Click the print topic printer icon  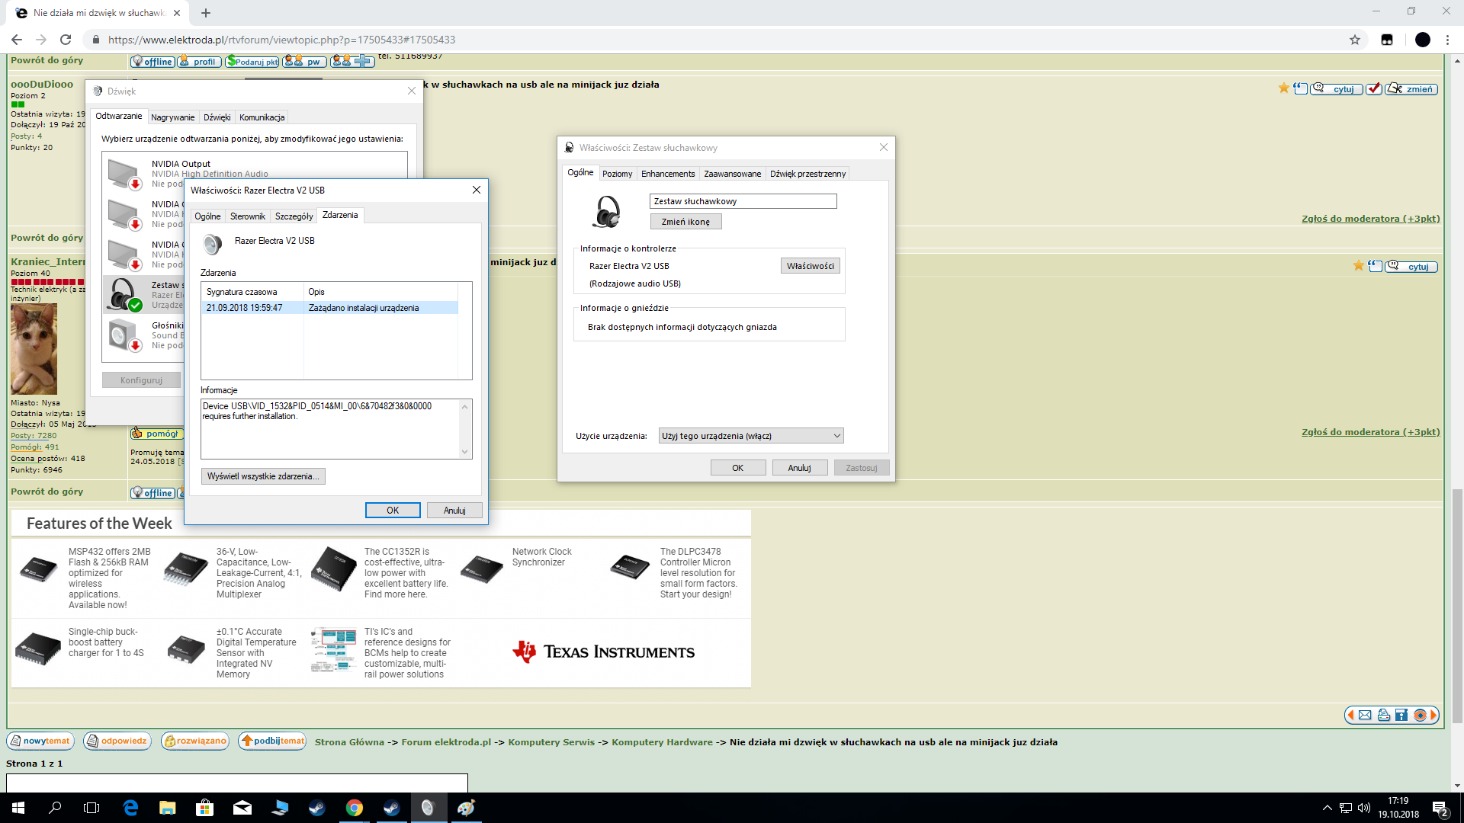point(1383,715)
